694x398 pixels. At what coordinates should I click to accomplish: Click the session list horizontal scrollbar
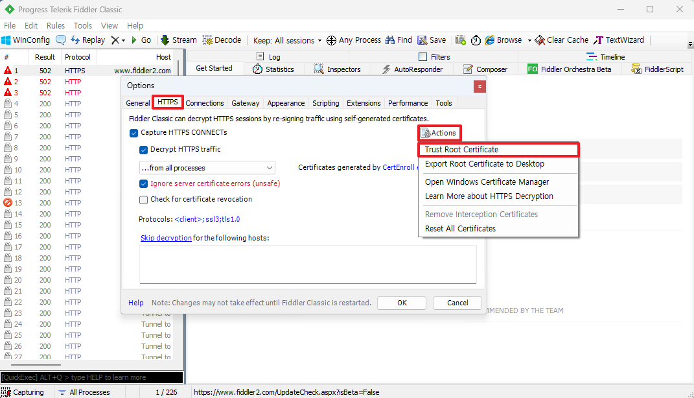click(36, 365)
